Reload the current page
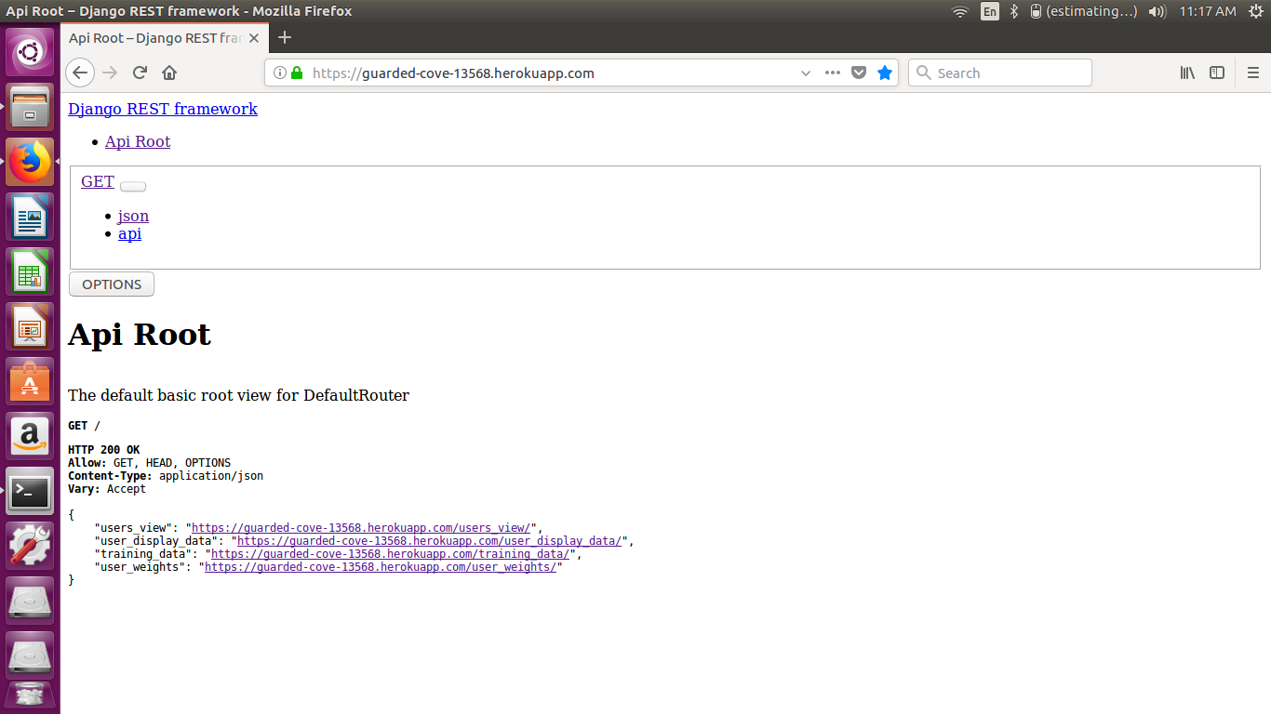This screenshot has height=714, width=1271. pyautogui.click(x=140, y=73)
